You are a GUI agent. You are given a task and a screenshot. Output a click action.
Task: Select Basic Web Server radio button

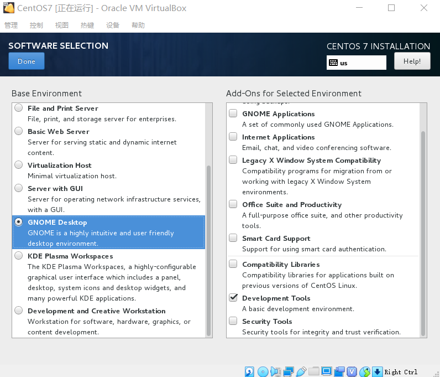[19, 131]
